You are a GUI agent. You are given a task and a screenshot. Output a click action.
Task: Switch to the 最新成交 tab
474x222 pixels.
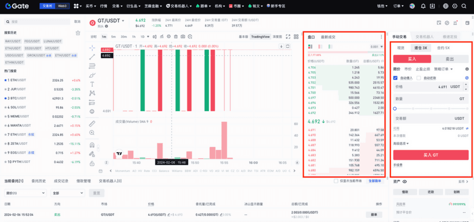(328, 37)
